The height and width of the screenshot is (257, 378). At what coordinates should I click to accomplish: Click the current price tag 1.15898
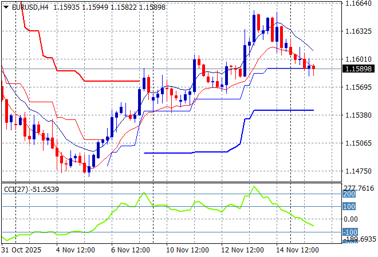coord(359,69)
